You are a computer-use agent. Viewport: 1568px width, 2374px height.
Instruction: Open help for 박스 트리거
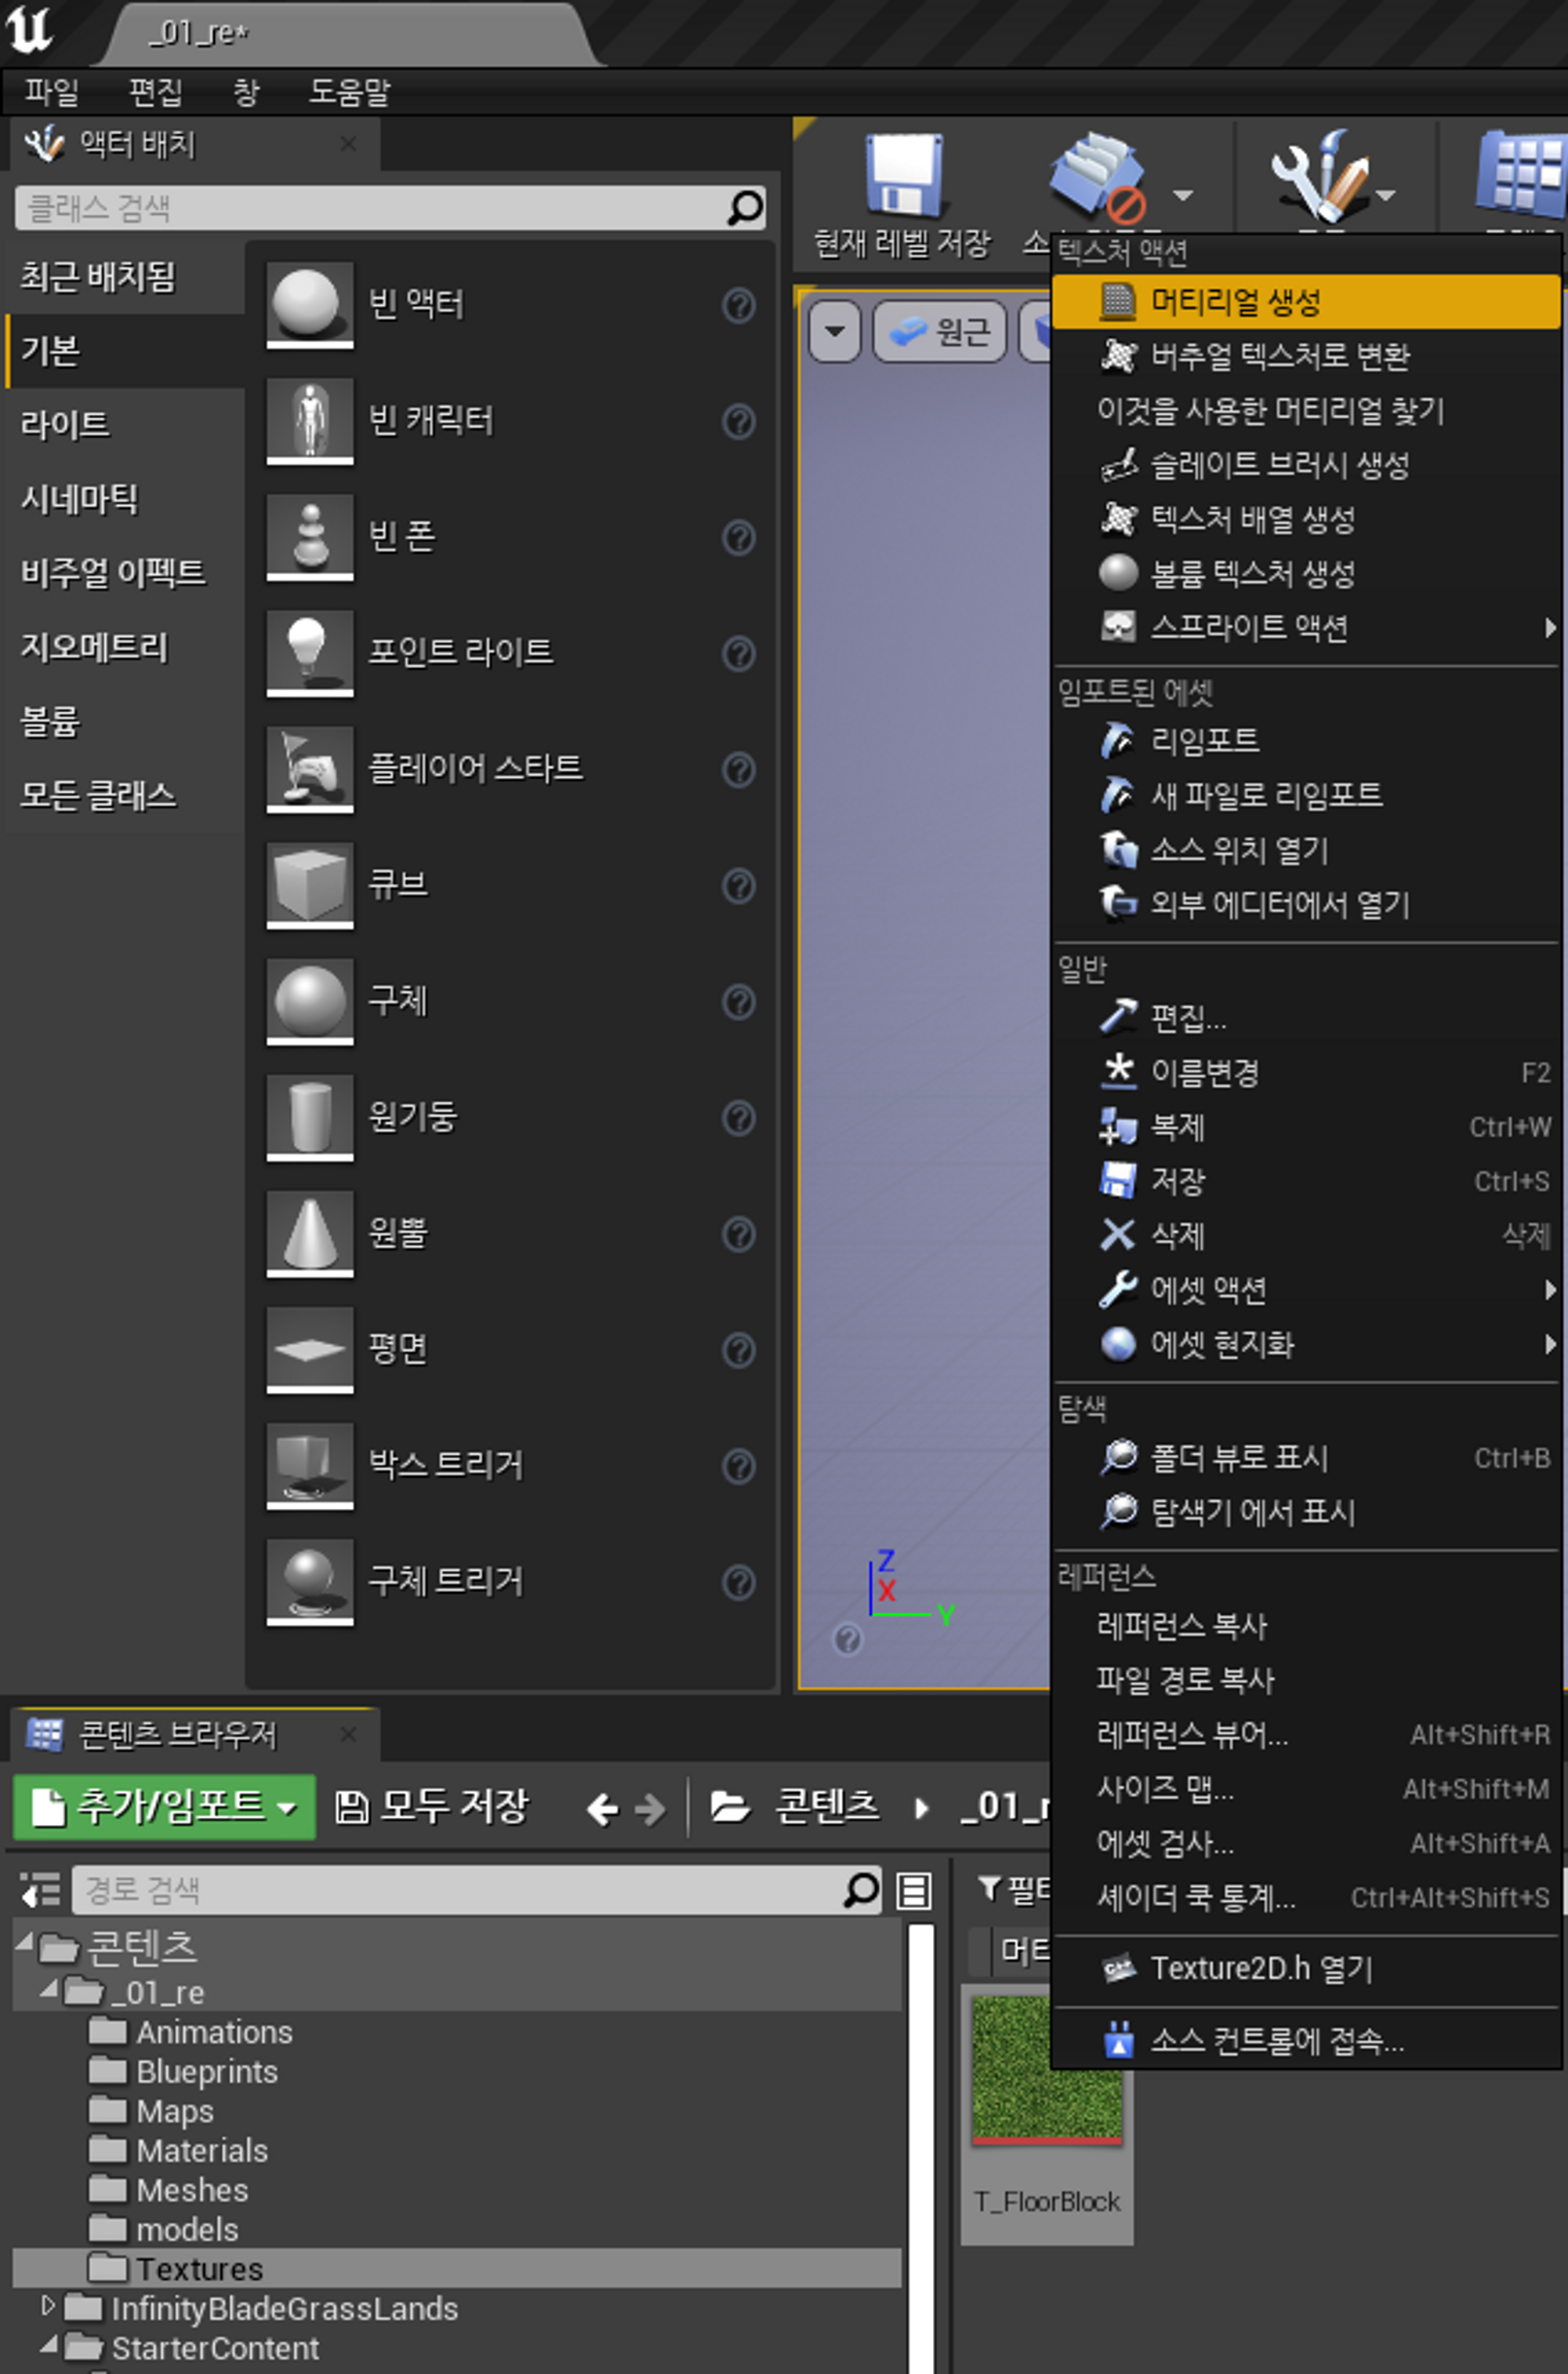point(738,1466)
